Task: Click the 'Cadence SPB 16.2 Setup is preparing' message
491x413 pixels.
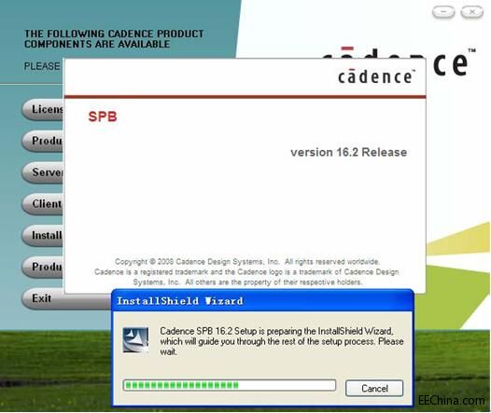Action: (282, 341)
